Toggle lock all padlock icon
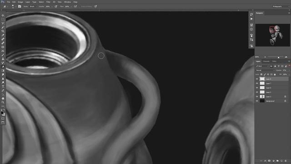The image size is (291, 164). (x=275, y=74)
